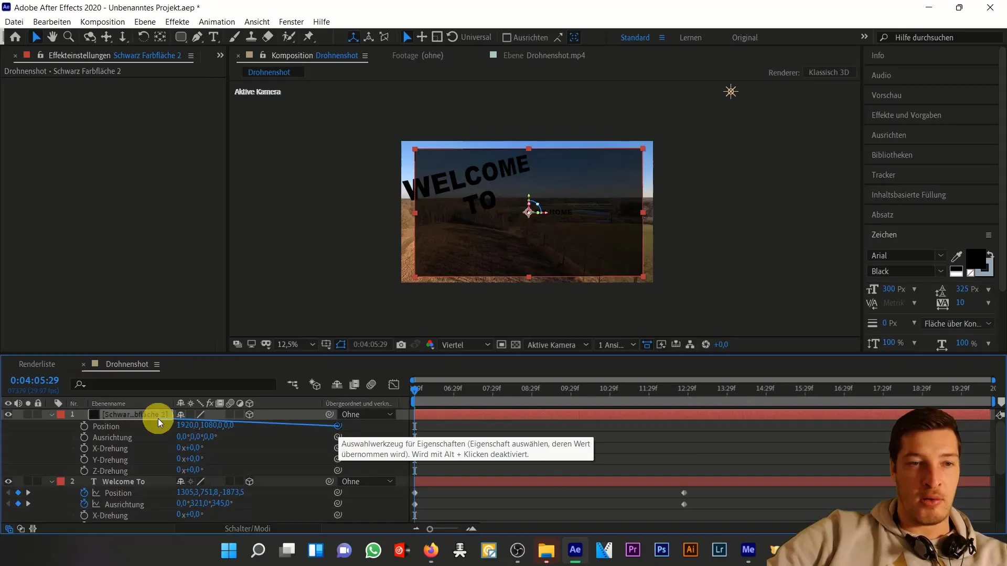Toggle the 3D layer switch of Welcome To
The width and height of the screenshot is (1007, 566).
click(x=250, y=482)
